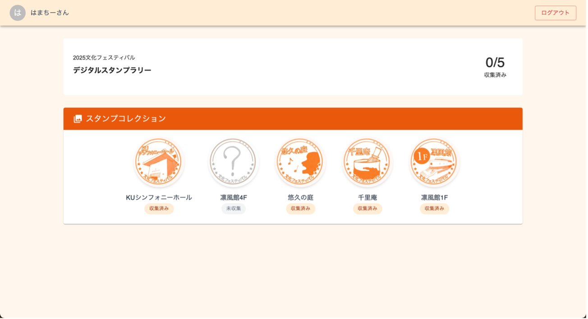The image size is (588, 319).
Task: Select the スタンプコレクション header bar
Action: (x=293, y=118)
